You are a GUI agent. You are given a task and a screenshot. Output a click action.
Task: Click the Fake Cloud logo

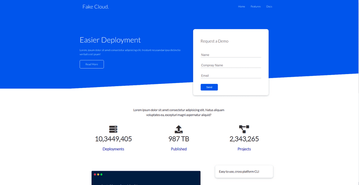[96, 7]
